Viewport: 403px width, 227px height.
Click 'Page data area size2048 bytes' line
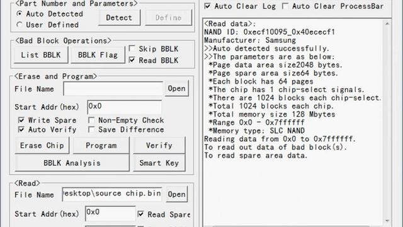pyautogui.click(x=276, y=65)
